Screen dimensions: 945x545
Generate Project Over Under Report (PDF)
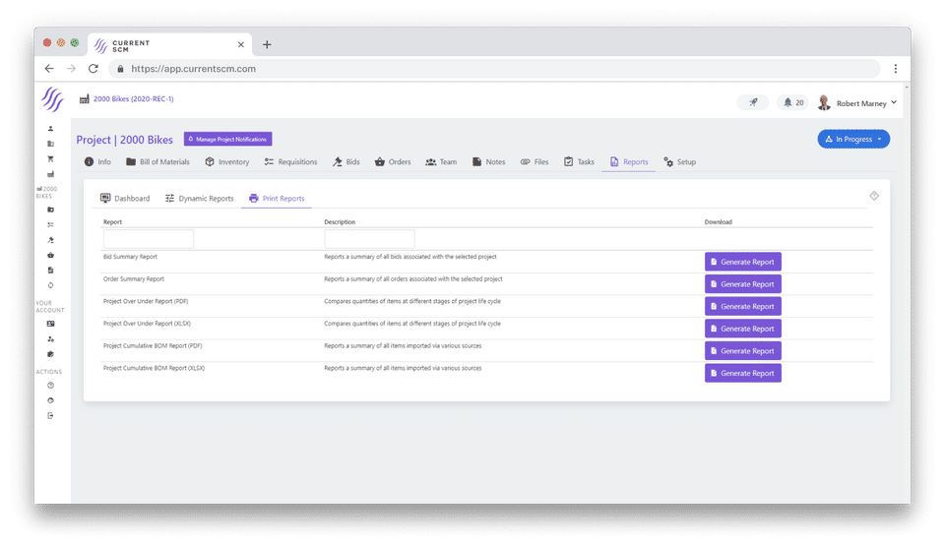point(743,307)
